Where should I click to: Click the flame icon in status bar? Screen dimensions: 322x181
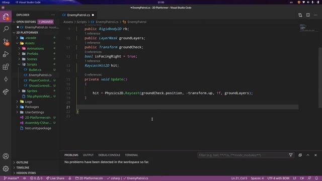(x=70, y=178)
